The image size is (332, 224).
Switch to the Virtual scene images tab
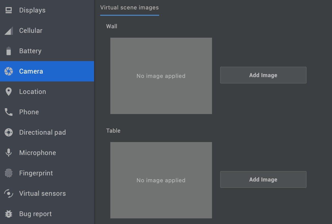point(129,8)
